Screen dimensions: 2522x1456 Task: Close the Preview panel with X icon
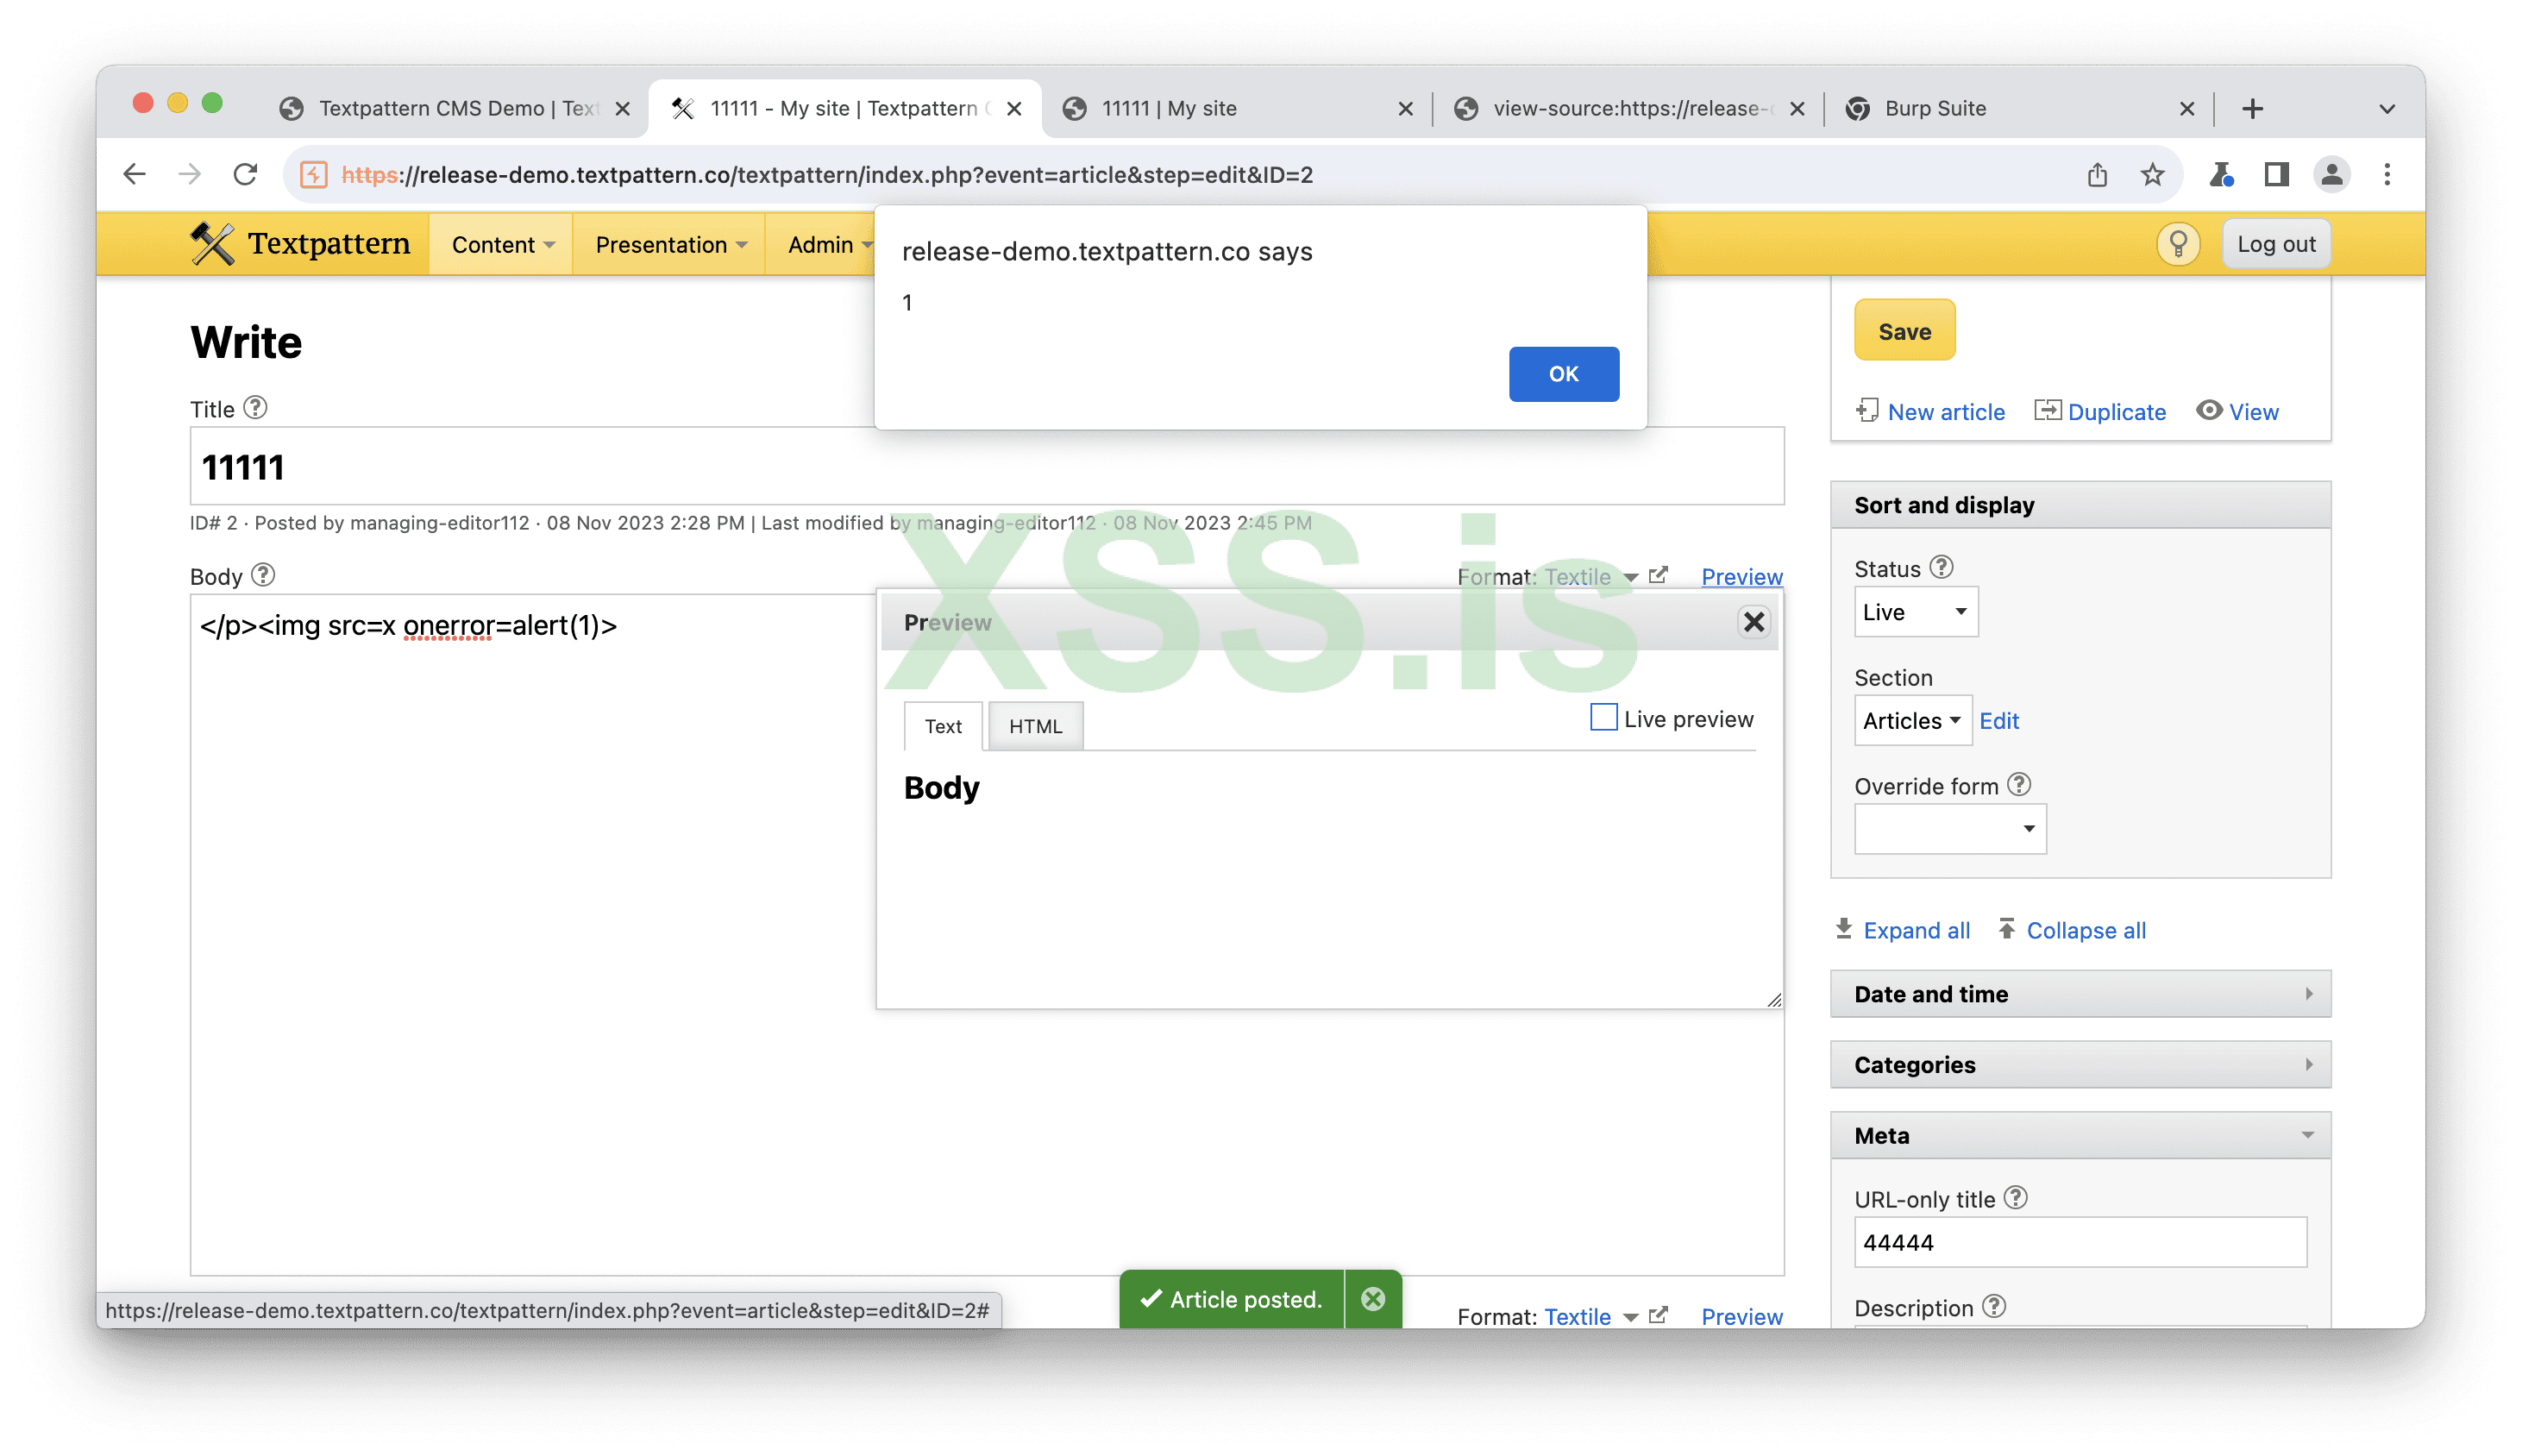pyautogui.click(x=1753, y=622)
